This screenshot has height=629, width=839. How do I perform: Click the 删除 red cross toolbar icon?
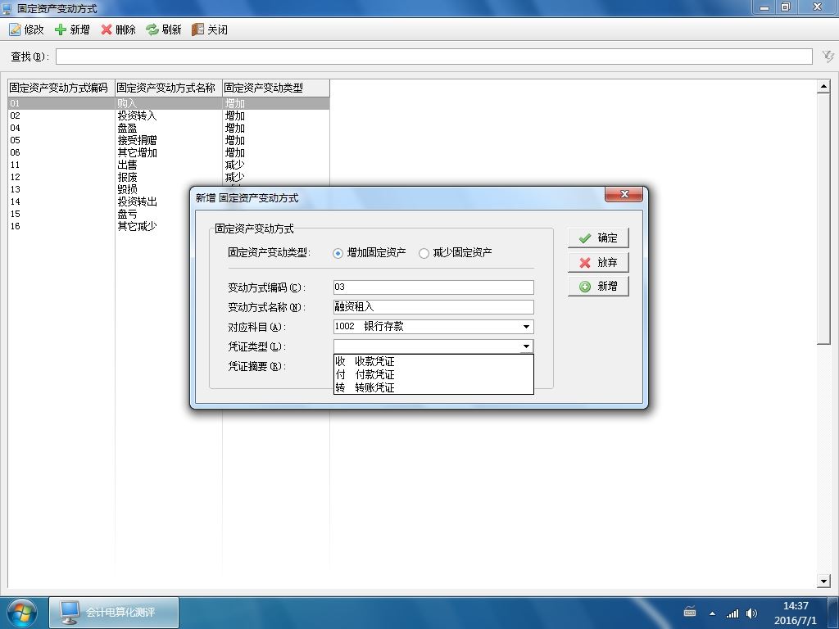(107, 29)
